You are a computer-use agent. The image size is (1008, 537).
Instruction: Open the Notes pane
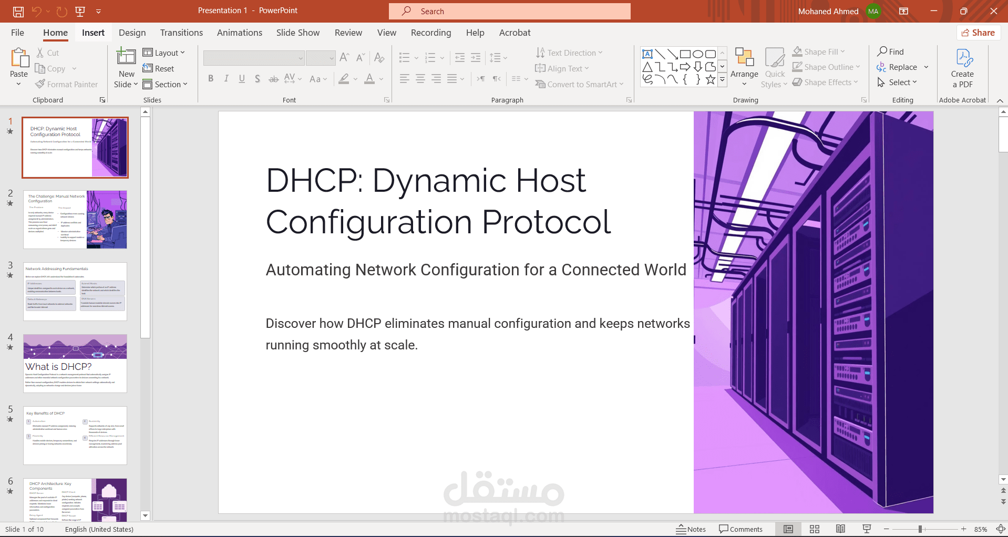point(691,529)
